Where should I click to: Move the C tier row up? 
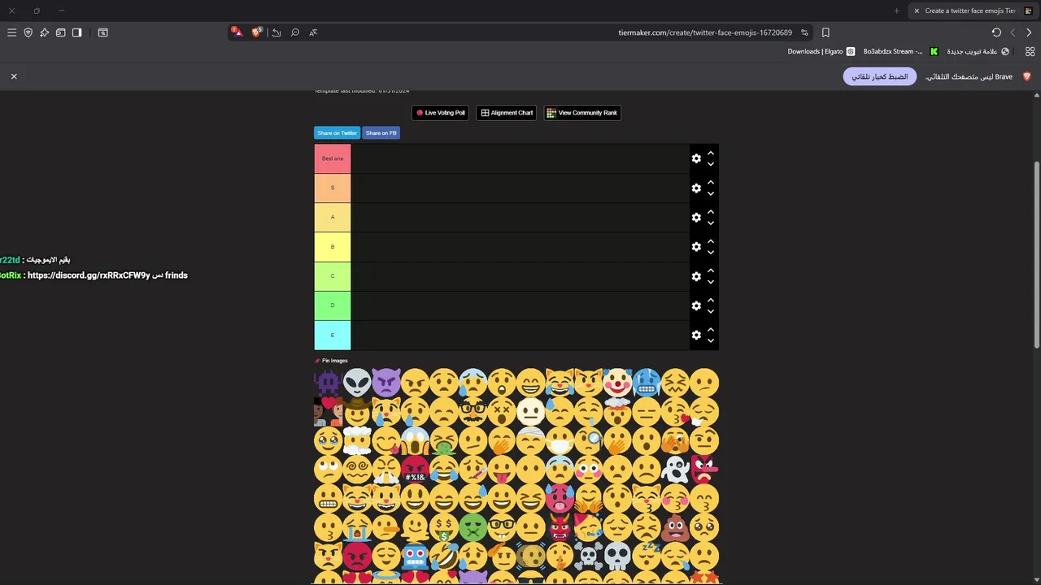710,271
